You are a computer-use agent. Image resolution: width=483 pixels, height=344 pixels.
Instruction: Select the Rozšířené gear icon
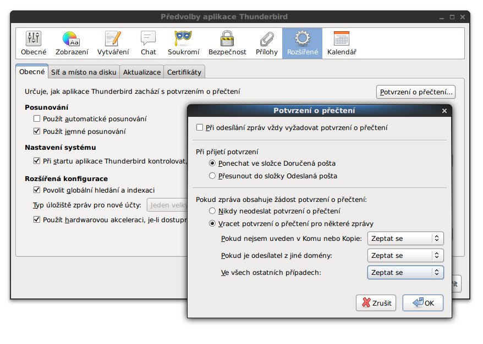(302, 43)
